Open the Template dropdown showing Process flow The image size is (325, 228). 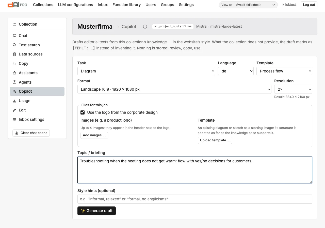pos(284,71)
